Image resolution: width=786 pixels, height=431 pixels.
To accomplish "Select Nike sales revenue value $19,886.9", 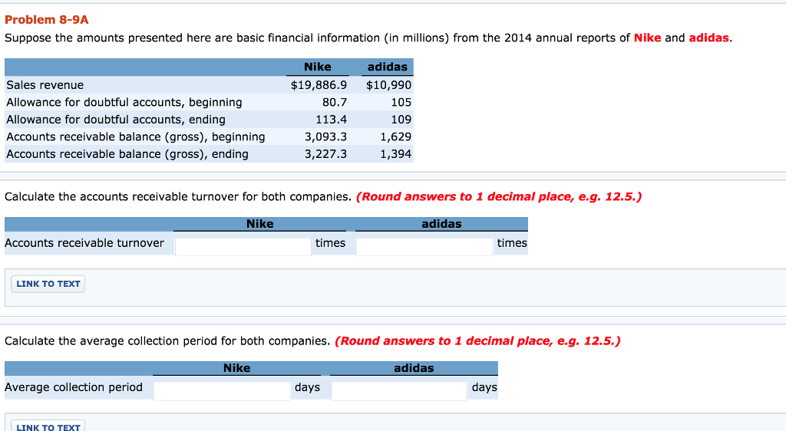I will (x=319, y=85).
